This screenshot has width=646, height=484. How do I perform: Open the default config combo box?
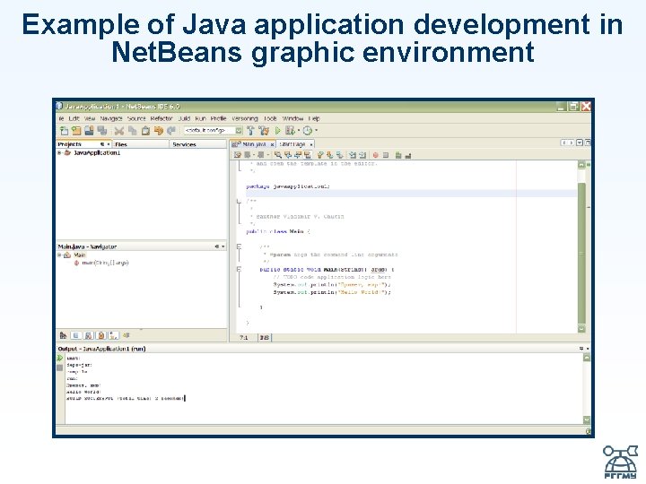[x=213, y=131]
